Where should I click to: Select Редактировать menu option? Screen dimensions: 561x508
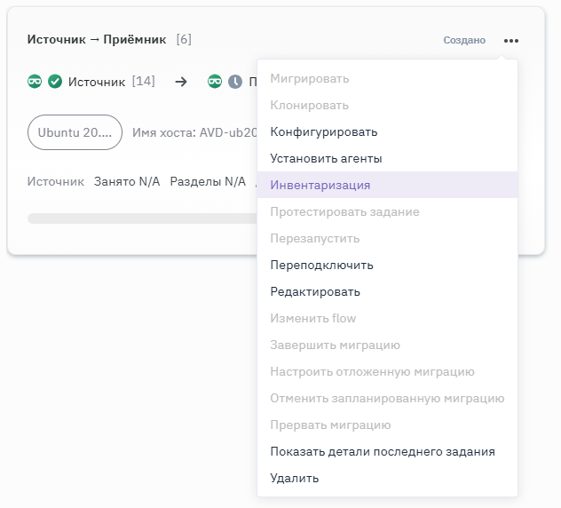(x=315, y=292)
